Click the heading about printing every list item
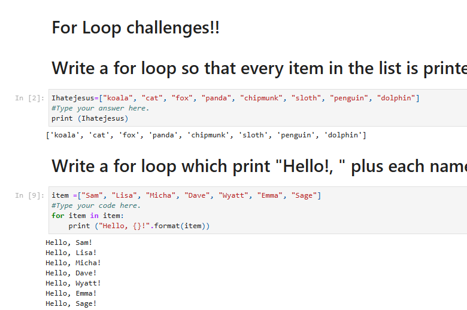467x310 pixels. 259,68
